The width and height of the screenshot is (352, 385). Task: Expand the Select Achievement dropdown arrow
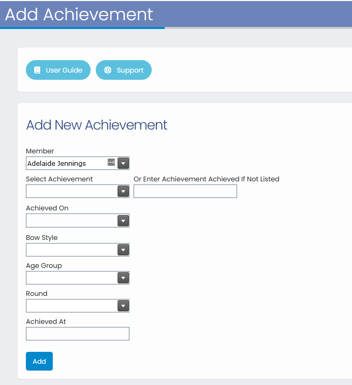tap(123, 191)
